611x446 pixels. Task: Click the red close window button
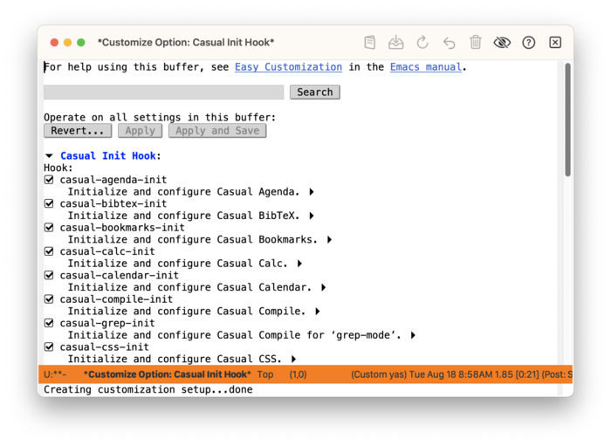point(54,42)
